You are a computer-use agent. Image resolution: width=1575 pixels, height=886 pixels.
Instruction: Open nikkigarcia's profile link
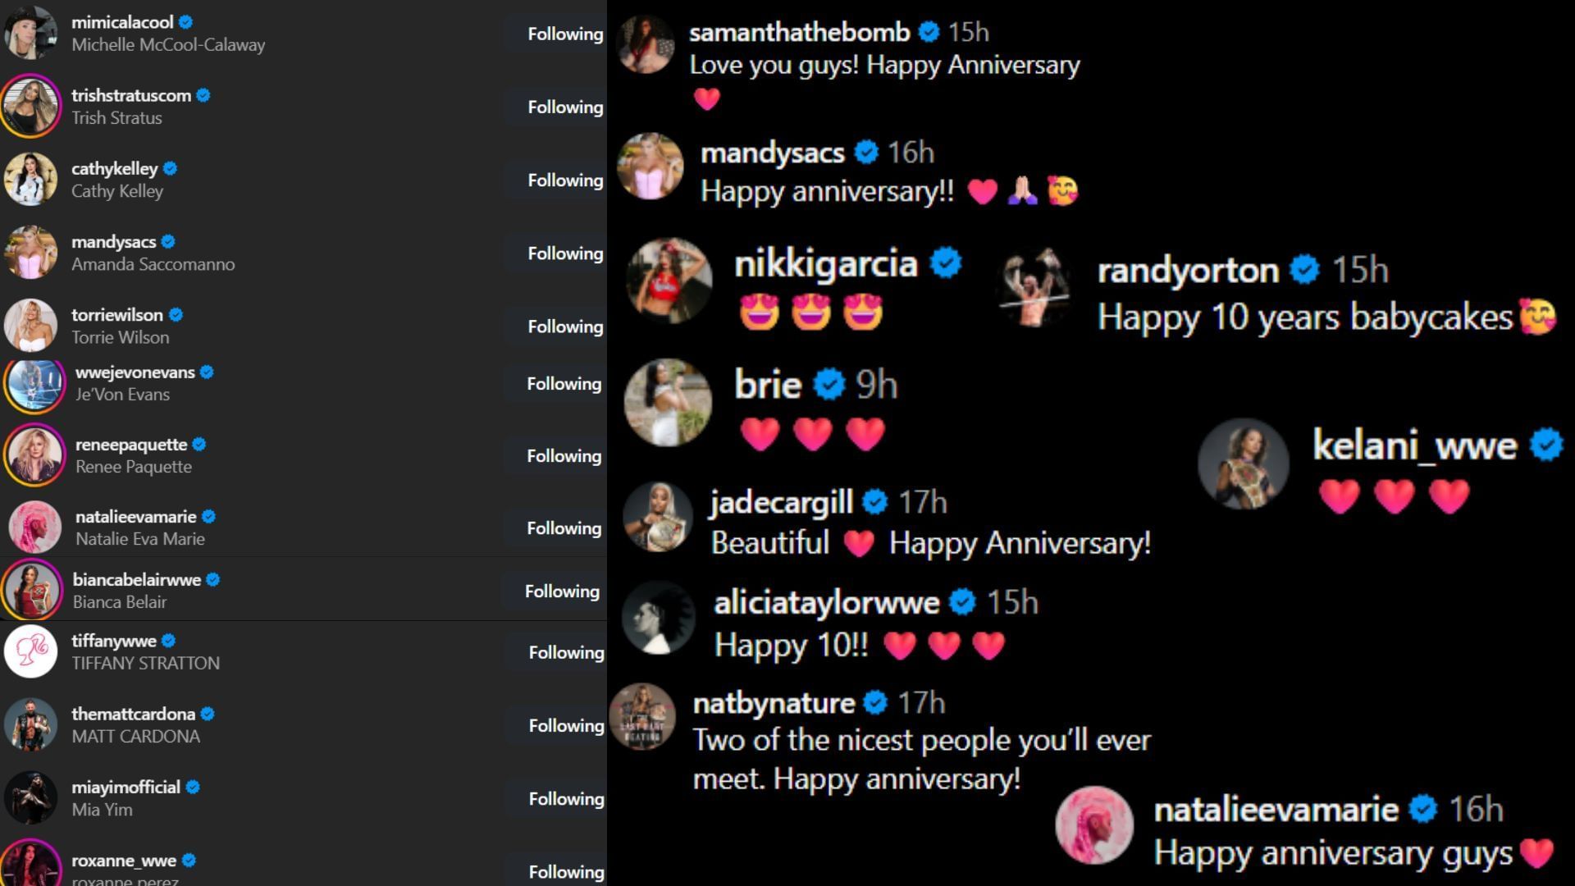coord(825,263)
